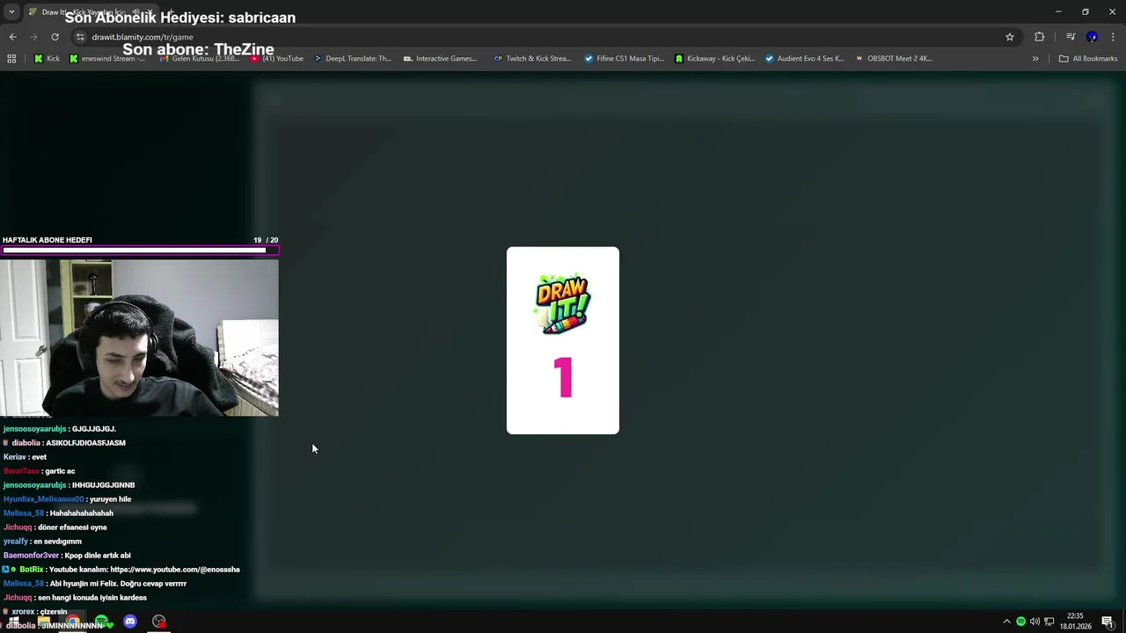Click the streamer webcam overlay
Viewport: 1126px width, 633px height.
coord(139,338)
